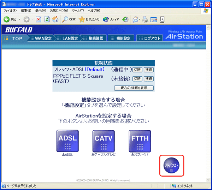This screenshot has width=212, height=190.
Task: Refresh the page using toolbar icon
Action: coord(47,19)
